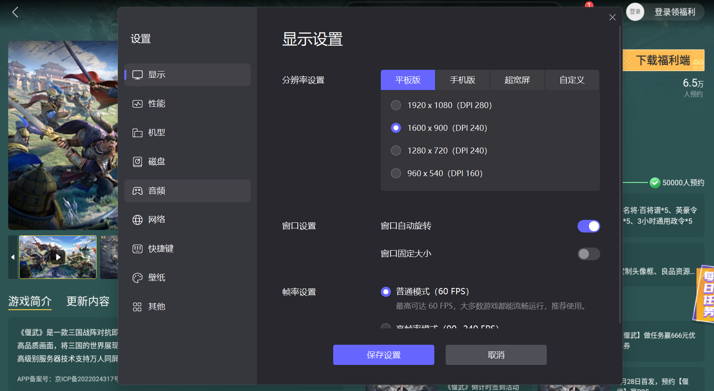This screenshot has width=714, height=391.
Task: Open the 快捷键 shortcut keys section
Action: 187,249
